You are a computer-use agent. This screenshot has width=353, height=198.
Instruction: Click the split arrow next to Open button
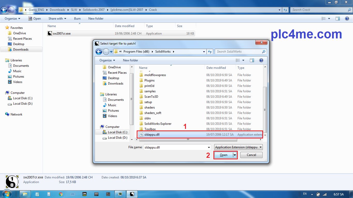coord(235,155)
